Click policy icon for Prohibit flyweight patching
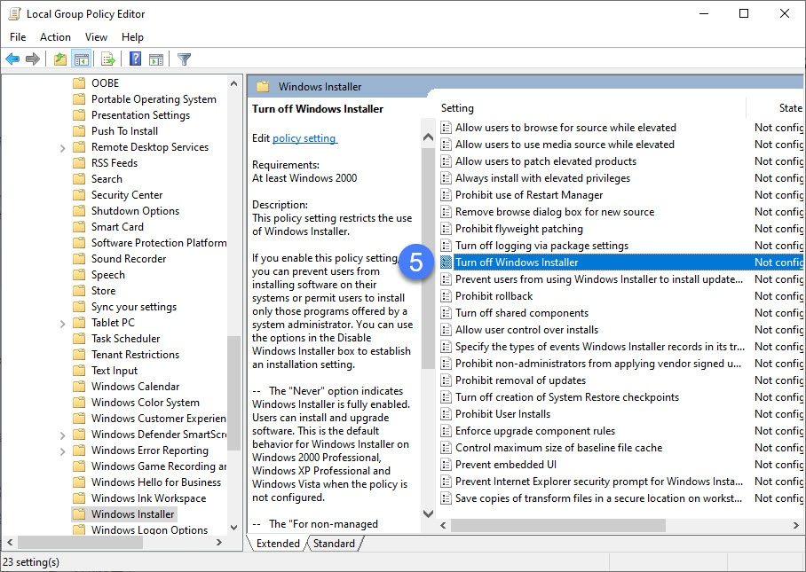The height and width of the screenshot is (572, 806). pos(446,229)
